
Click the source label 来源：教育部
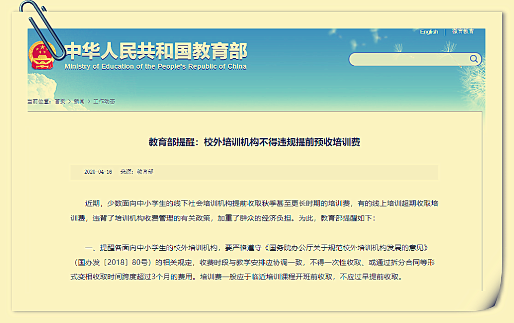click(136, 172)
